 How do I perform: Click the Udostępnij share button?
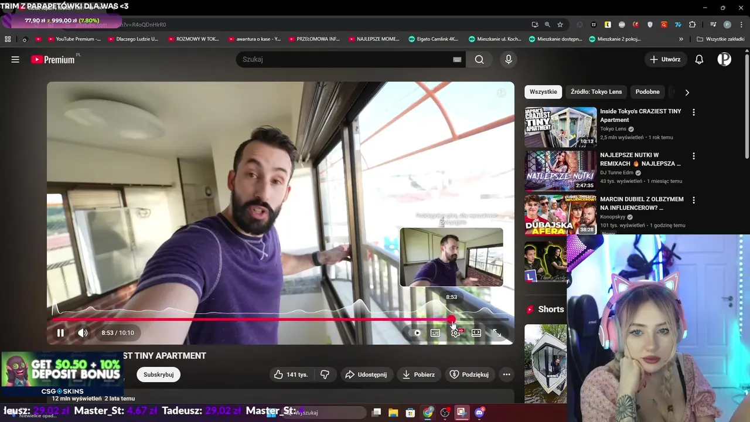coord(366,375)
